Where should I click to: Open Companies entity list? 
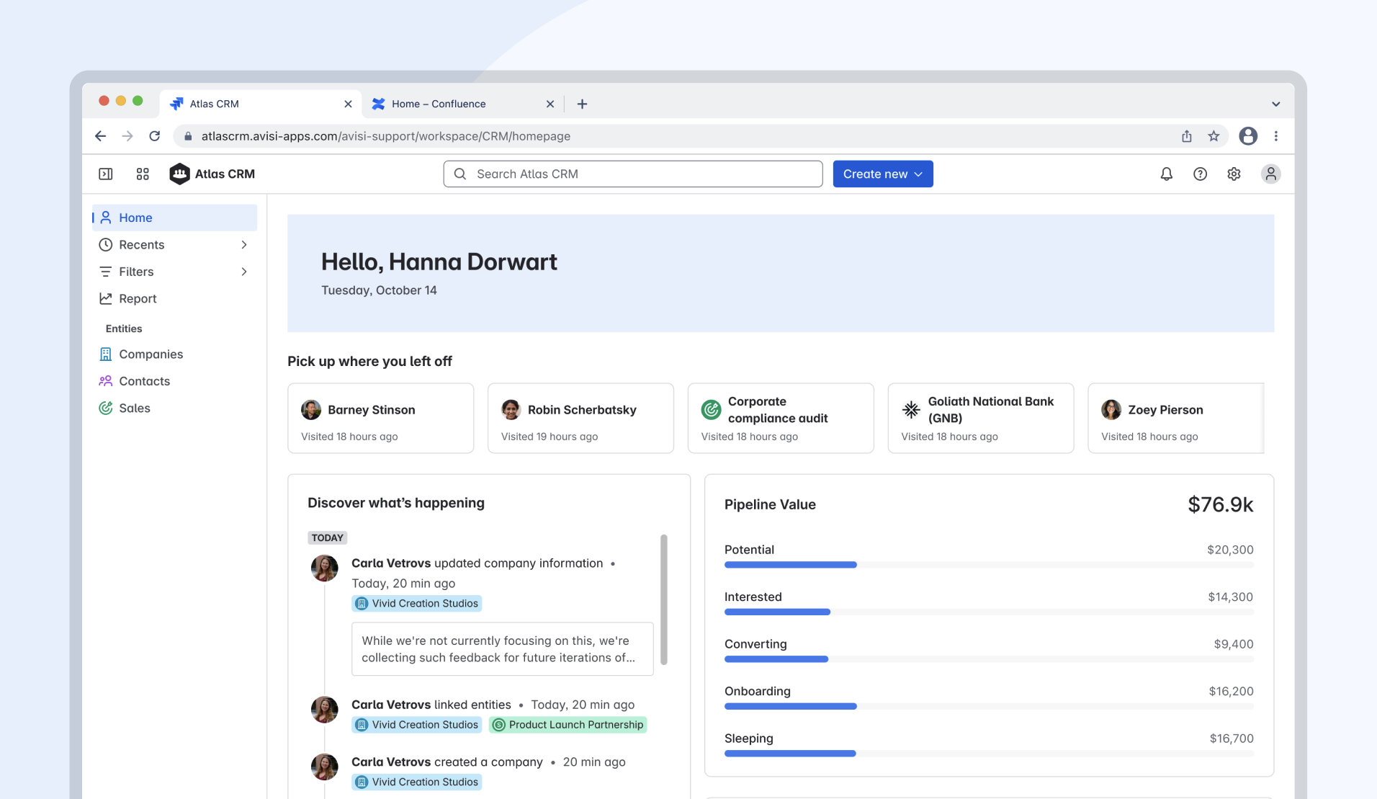pyautogui.click(x=174, y=354)
